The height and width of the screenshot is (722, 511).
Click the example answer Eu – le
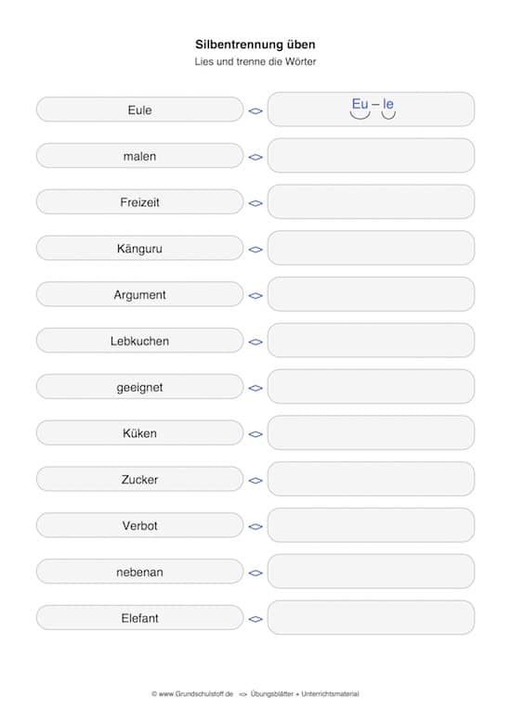[x=373, y=105]
